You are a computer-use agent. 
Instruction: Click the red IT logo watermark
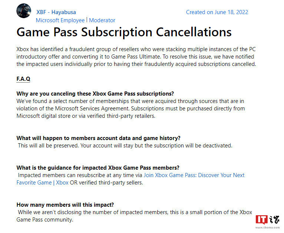coord(261,219)
